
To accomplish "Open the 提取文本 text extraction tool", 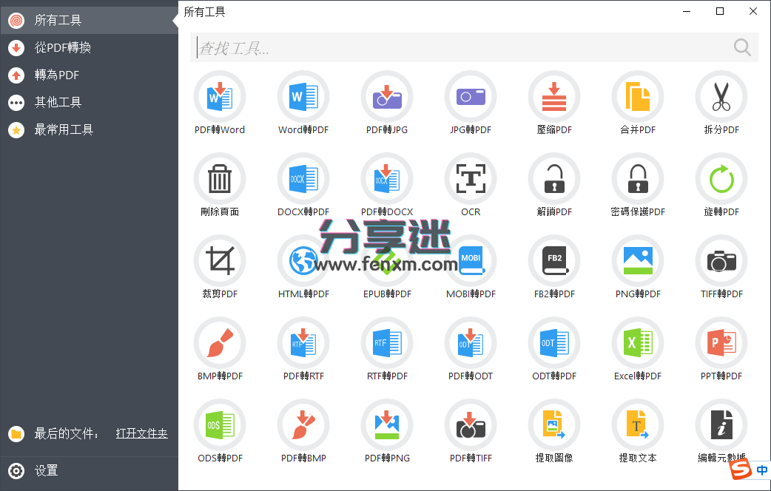I will (638, 432).
